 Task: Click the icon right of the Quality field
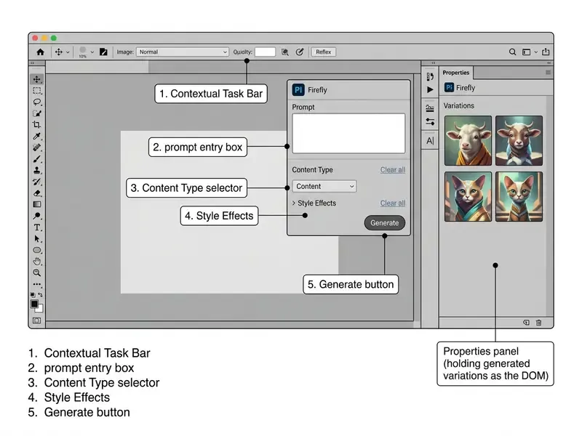(284, 52)
